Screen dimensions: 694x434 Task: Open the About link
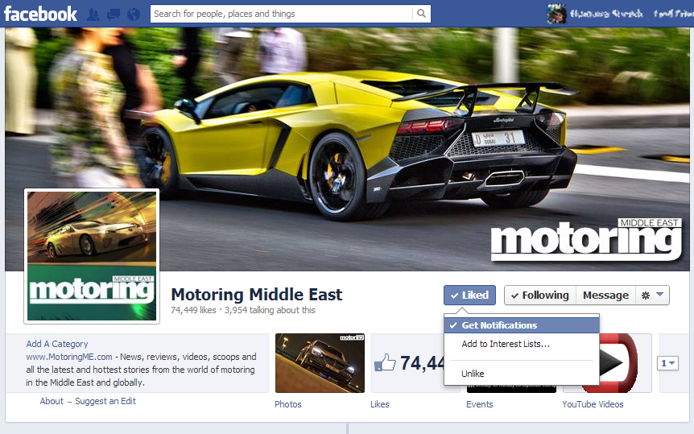click(52, 401)
